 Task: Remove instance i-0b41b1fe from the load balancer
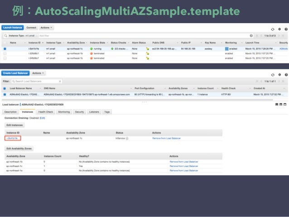166,138
